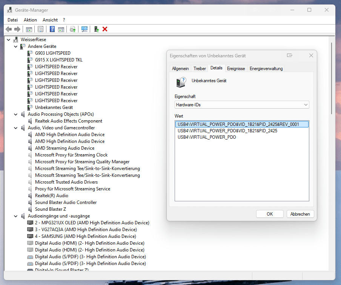Image resolution: width=341 pixels, height=285 pixels.
Task: Click the WeisserRiese computer icon
Action: (x=16, y=40)
